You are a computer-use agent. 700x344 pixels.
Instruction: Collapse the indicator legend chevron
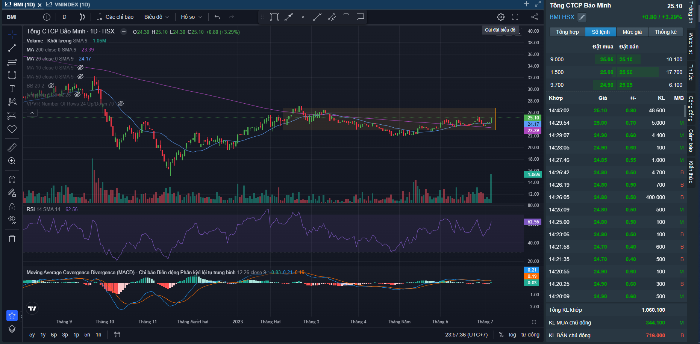click(32, 113)
